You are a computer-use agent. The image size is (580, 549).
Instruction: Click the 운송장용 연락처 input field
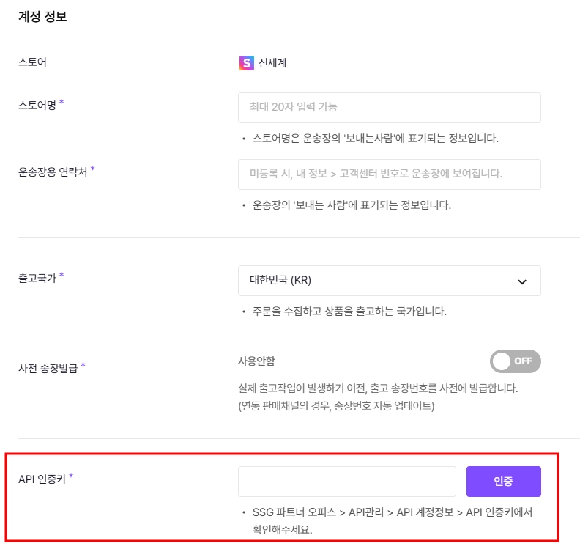click(x=389, y=174)
